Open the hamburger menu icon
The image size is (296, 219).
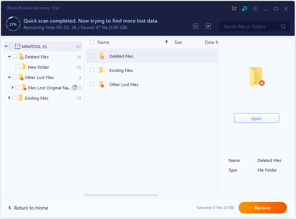coord(255,9)
